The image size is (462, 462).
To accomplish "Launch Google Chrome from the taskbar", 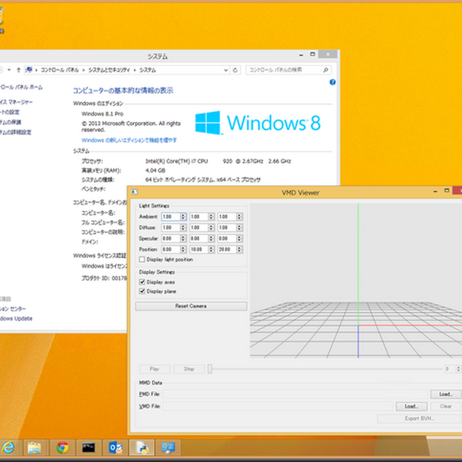I will (x=62, y=447).
